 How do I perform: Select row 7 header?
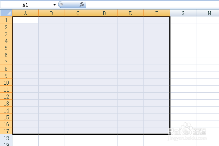click(x=6, y=61)
